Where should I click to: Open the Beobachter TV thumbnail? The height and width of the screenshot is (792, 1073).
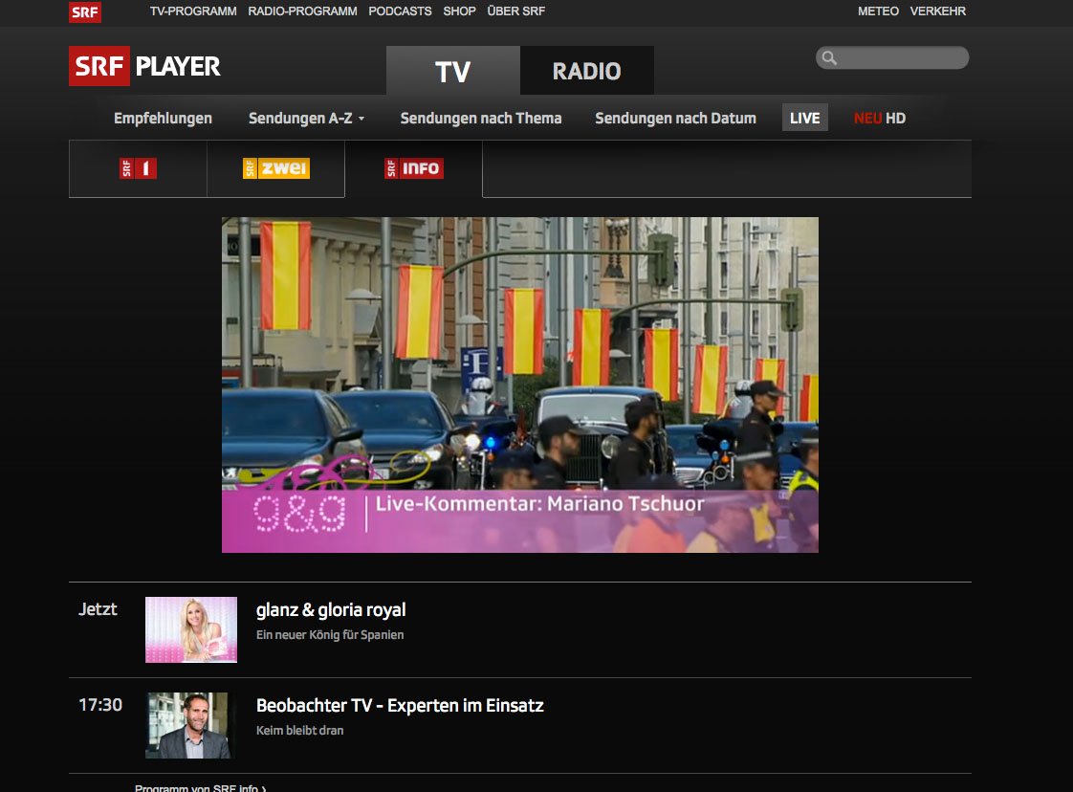(191, 726)
